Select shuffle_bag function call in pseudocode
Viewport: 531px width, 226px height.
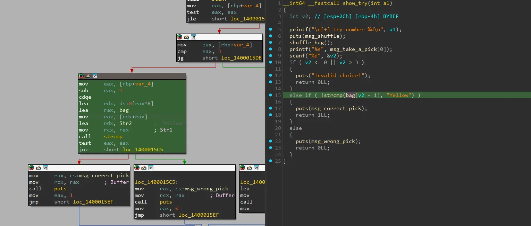(307, 43)
